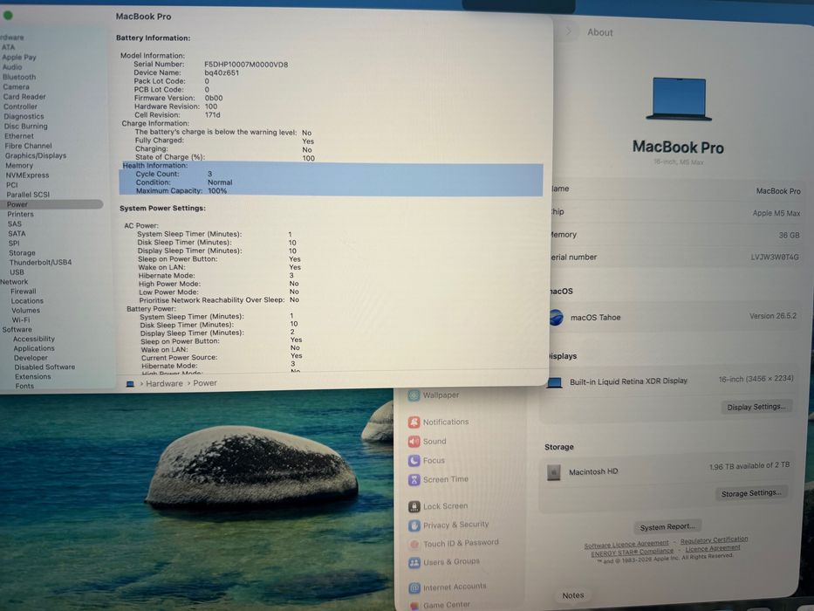Select Focus moon icon in System Settings
This screenshot has height=611, width=814.
click(x=414, y=460)
